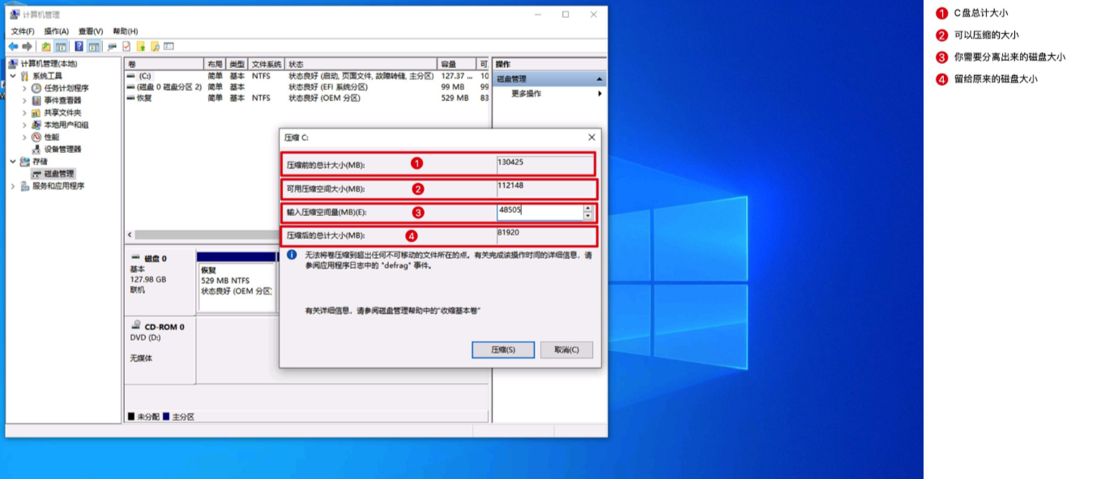
Task: Open the 查看(V) menu
Action: click(89, 31)
